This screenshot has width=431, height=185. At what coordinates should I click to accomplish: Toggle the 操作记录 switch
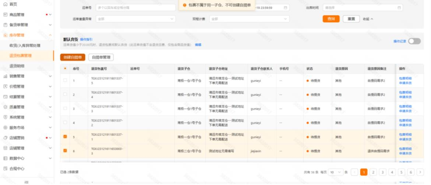[414, 41]
